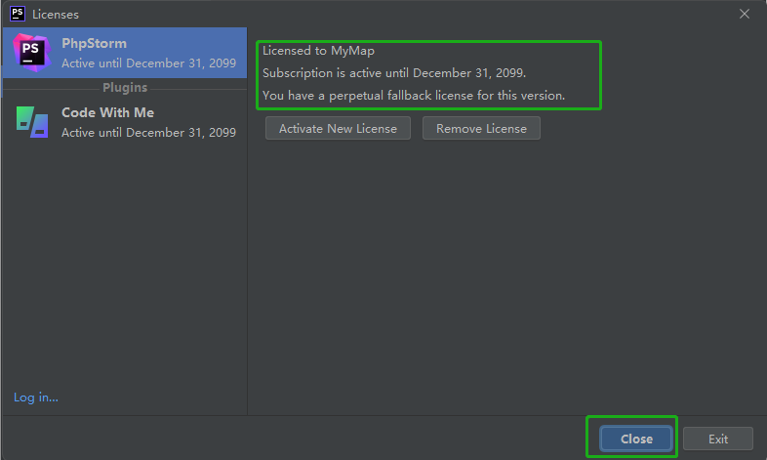The image size is (767, 460).
Task: Click the Close button
Action: click(x=636, y=439)
